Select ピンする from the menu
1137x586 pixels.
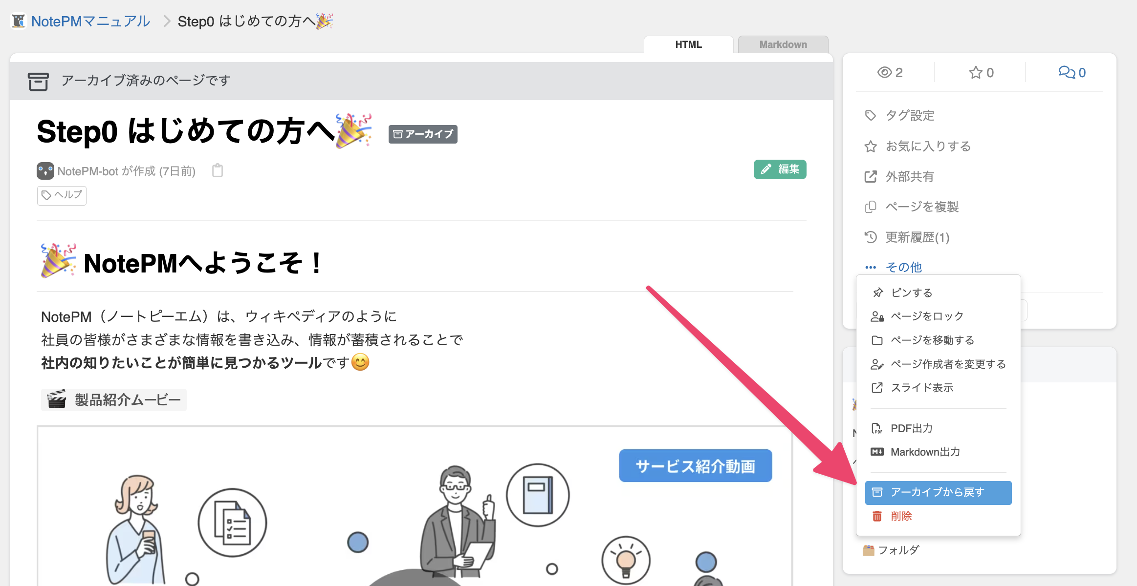[938, 293]
